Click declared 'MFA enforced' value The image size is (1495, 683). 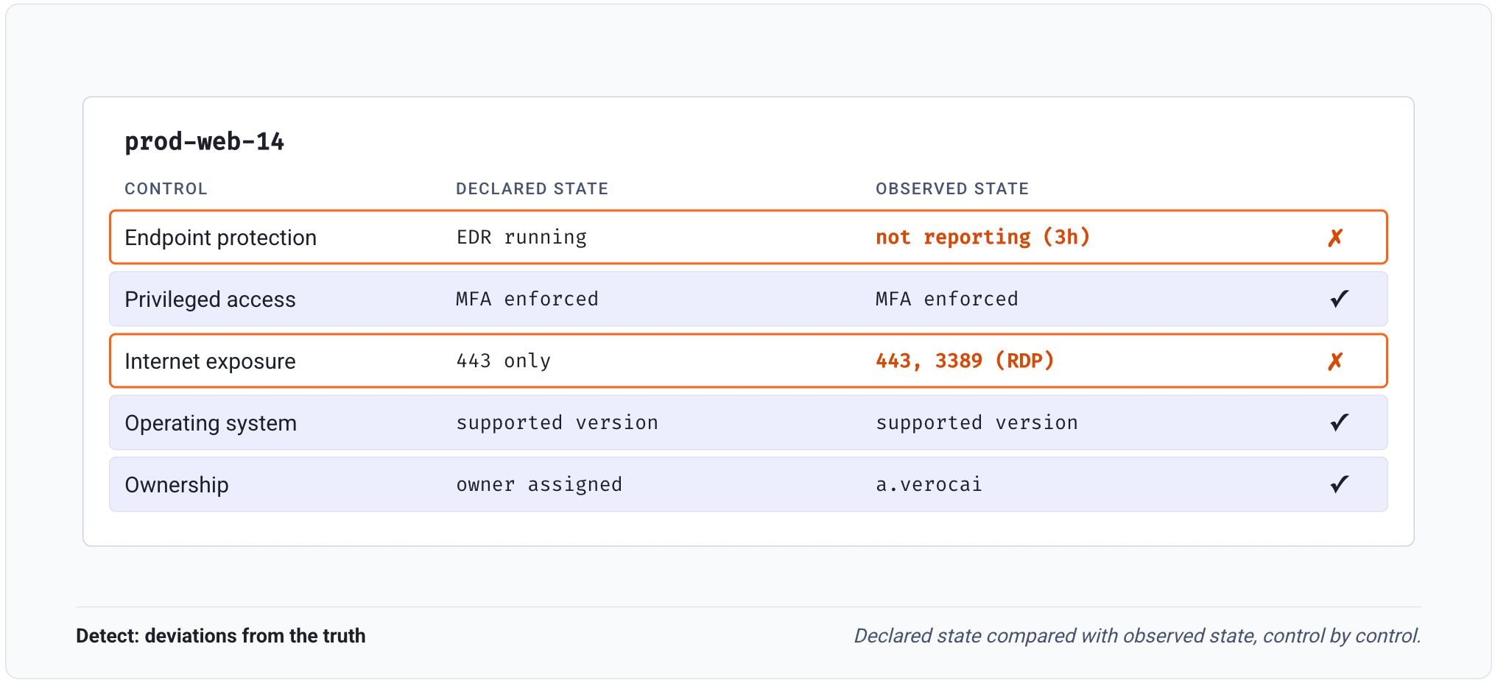[x=527, y=299]
